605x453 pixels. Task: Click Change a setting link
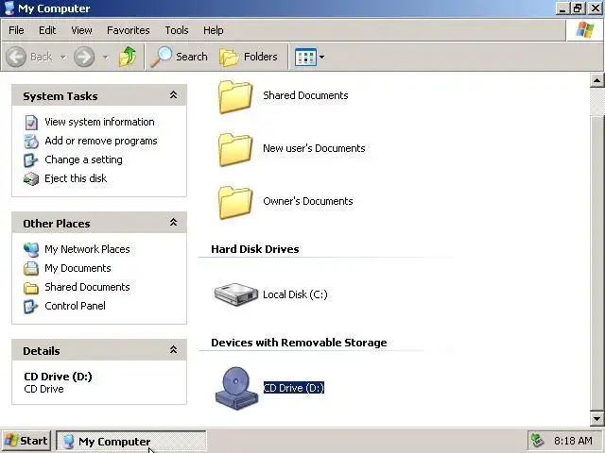coord(83,159)
